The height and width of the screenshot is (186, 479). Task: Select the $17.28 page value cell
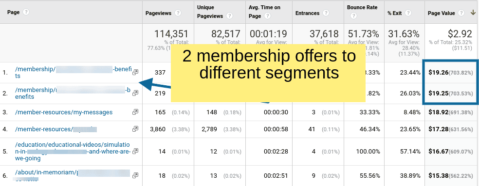pos(451,129)
